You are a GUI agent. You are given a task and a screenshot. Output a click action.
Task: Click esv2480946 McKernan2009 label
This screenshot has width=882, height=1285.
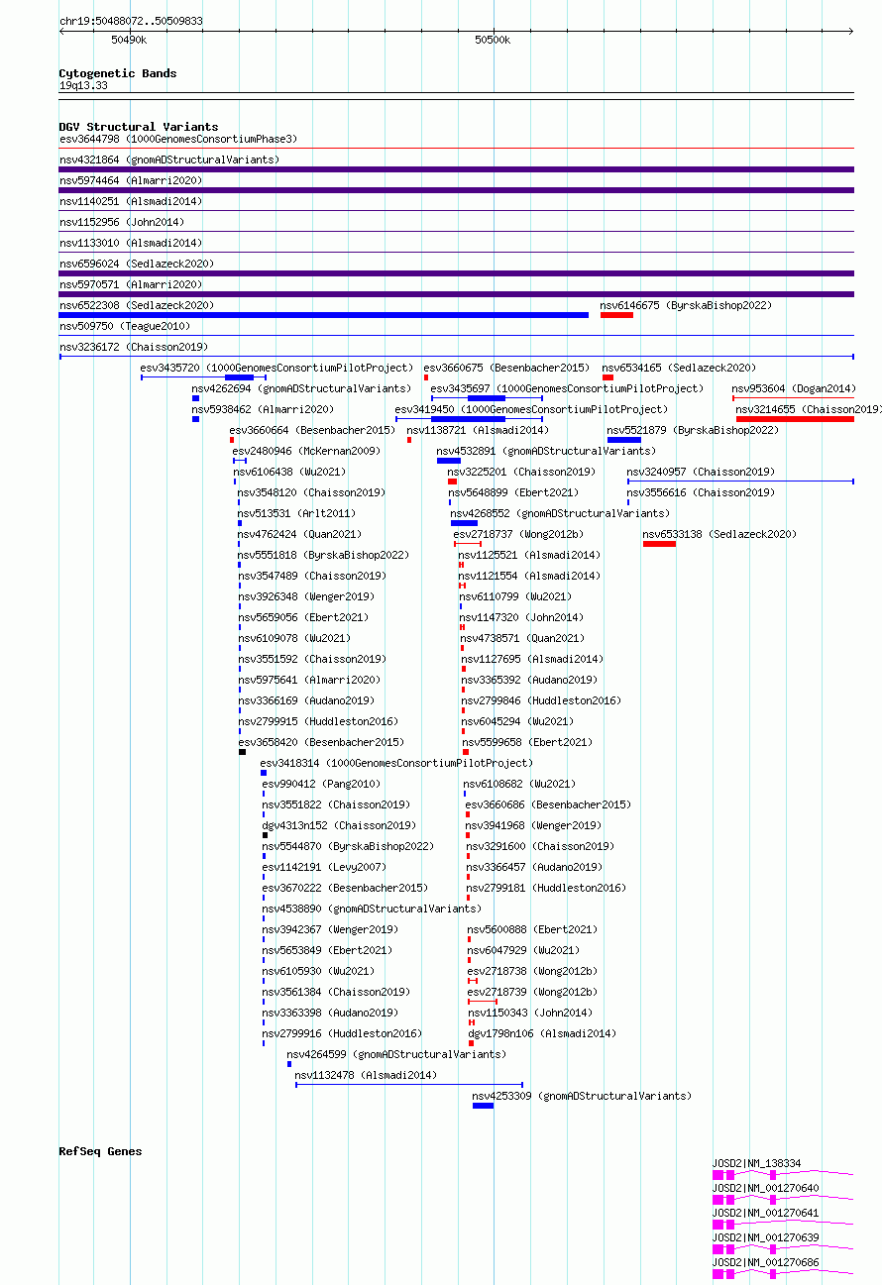(x=306, y=451)
